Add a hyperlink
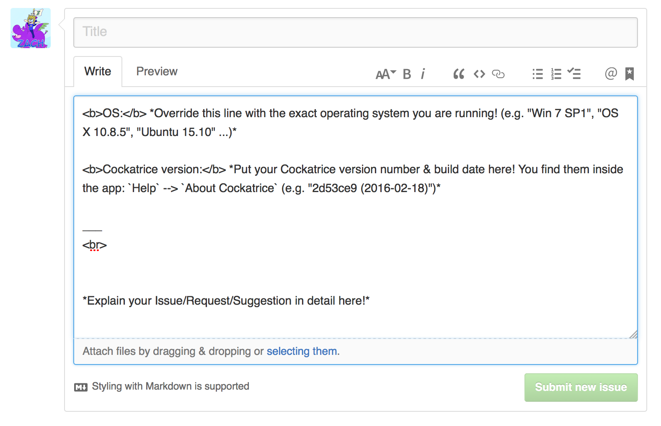This screenshot has width=661, height=426. pos(498,74)
